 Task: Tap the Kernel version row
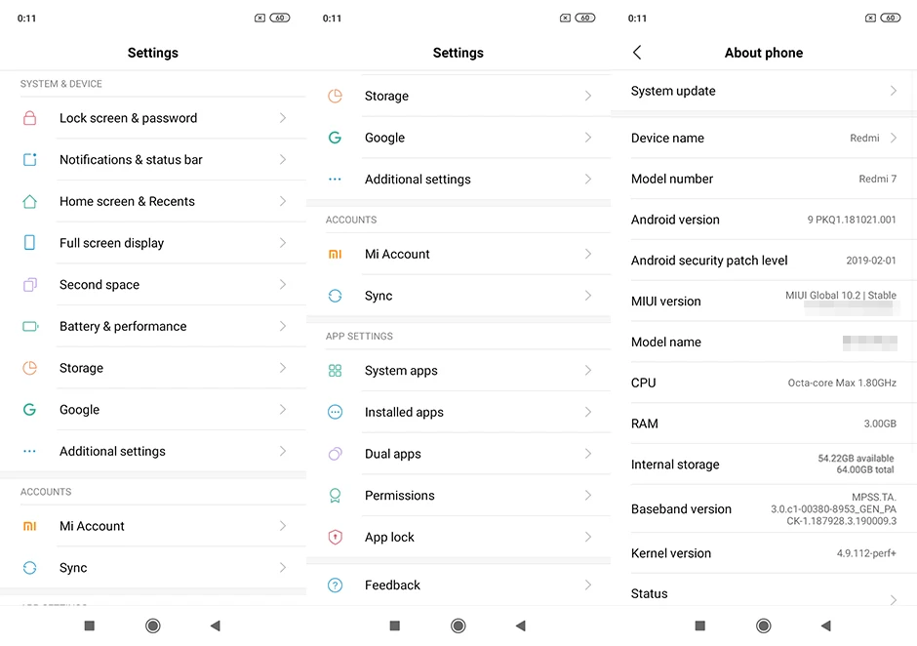(763, 553)
